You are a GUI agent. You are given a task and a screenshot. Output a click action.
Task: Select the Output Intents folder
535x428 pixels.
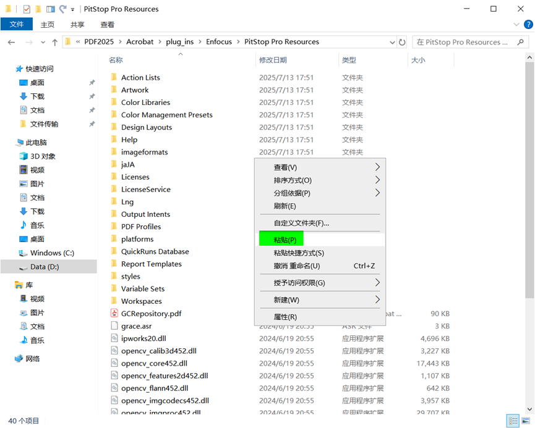145,214
